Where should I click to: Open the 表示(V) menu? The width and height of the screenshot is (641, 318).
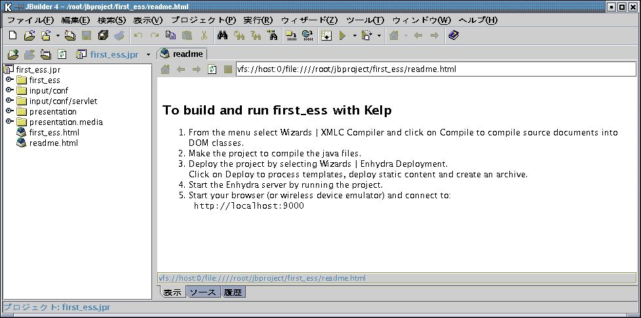tap(148, 20)
